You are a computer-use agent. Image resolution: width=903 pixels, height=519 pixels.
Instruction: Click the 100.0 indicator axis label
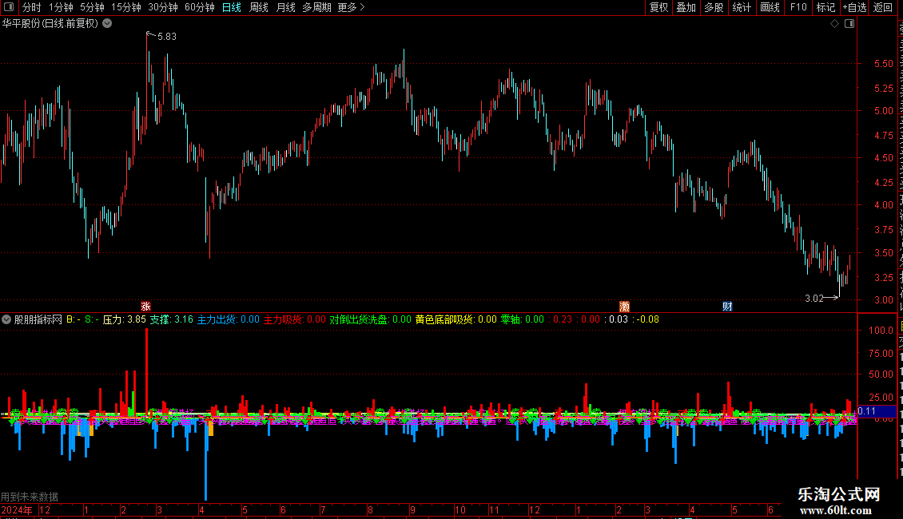[x=881, y=331]
